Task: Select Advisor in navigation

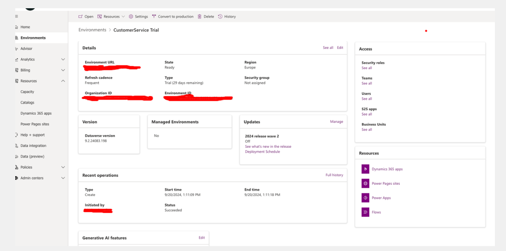Action: click(x=26, y=49)
